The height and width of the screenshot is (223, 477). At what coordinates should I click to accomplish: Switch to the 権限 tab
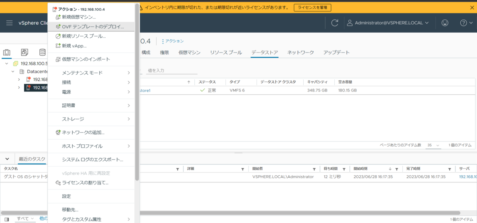[x=165, y=52]
